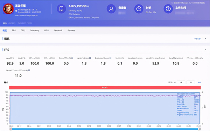Click the ASUS_I005DB device name
This screenshot has height=131, width=210.
78,6
